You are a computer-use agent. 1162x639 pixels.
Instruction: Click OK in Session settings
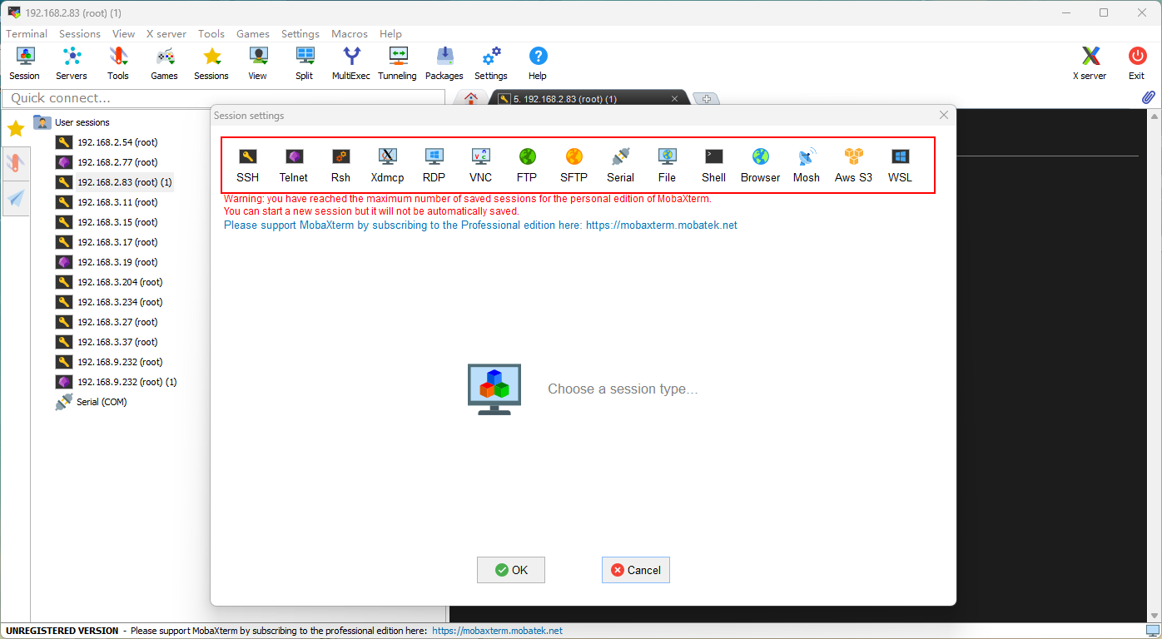pos(511,570)
